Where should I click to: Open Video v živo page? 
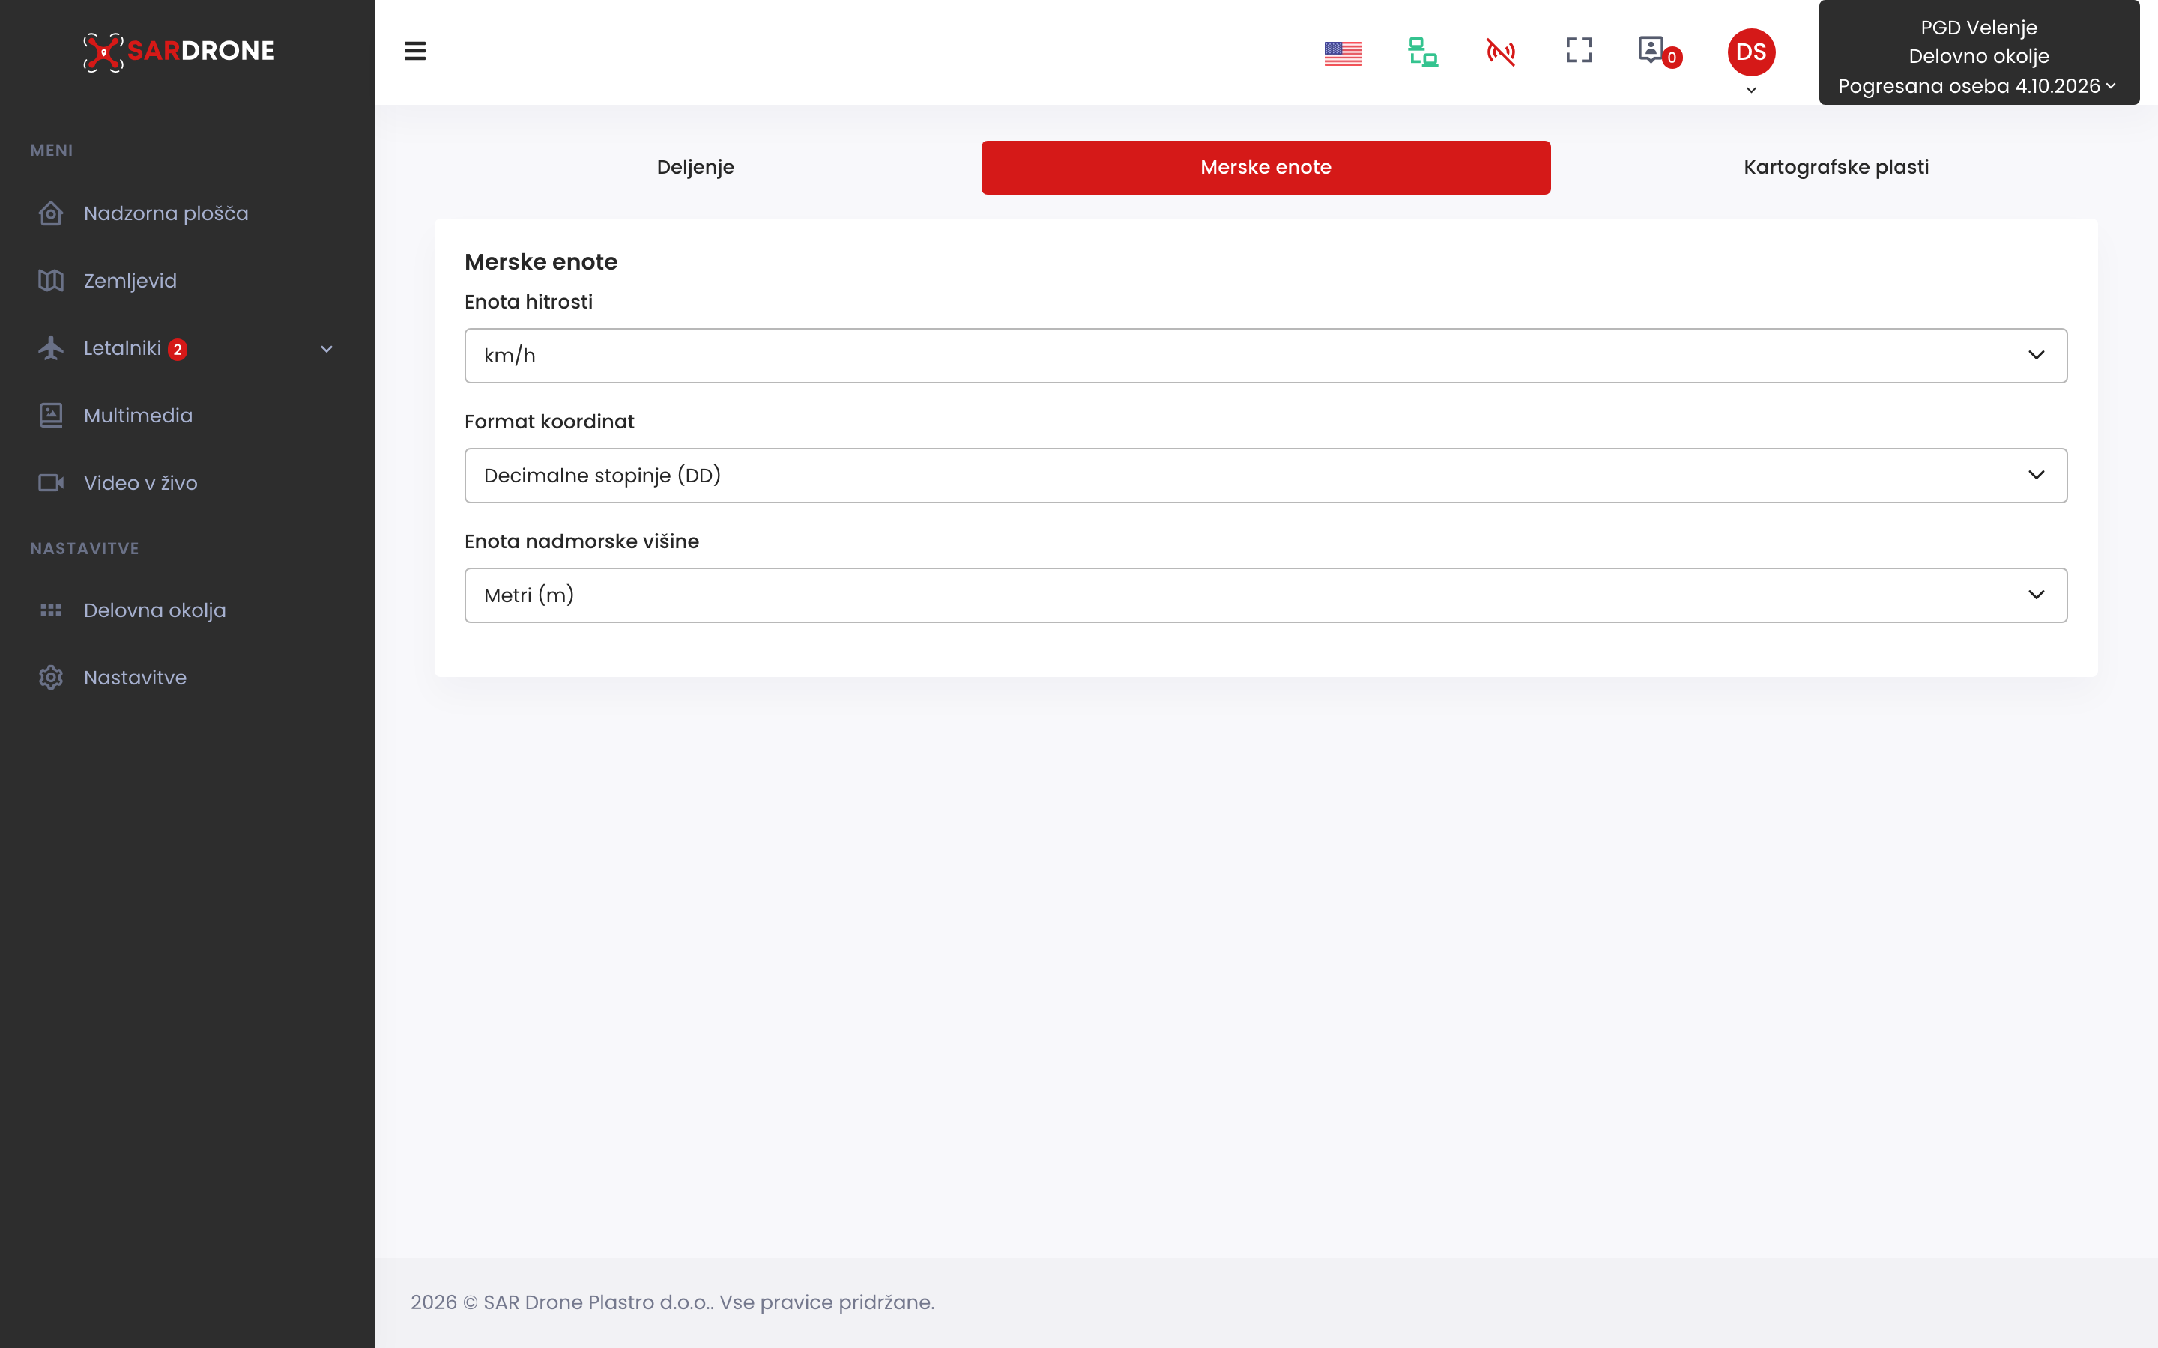pyautogui.click(x=141, y=483)
